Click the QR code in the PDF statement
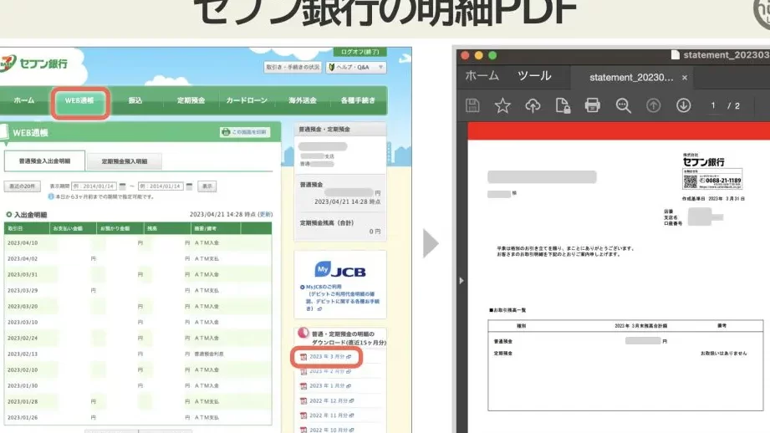This screenshot has height=433, width=770. 691,181
